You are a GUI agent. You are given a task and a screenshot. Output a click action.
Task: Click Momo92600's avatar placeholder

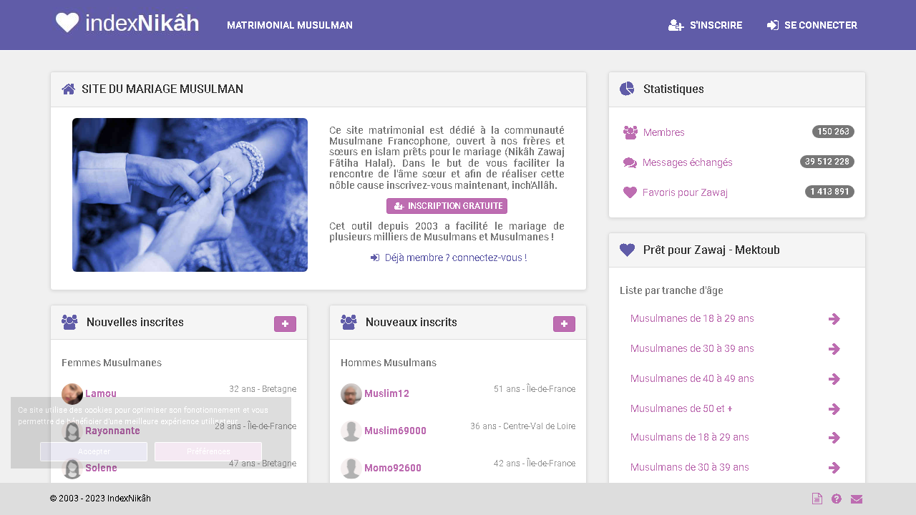coord(351,469)
